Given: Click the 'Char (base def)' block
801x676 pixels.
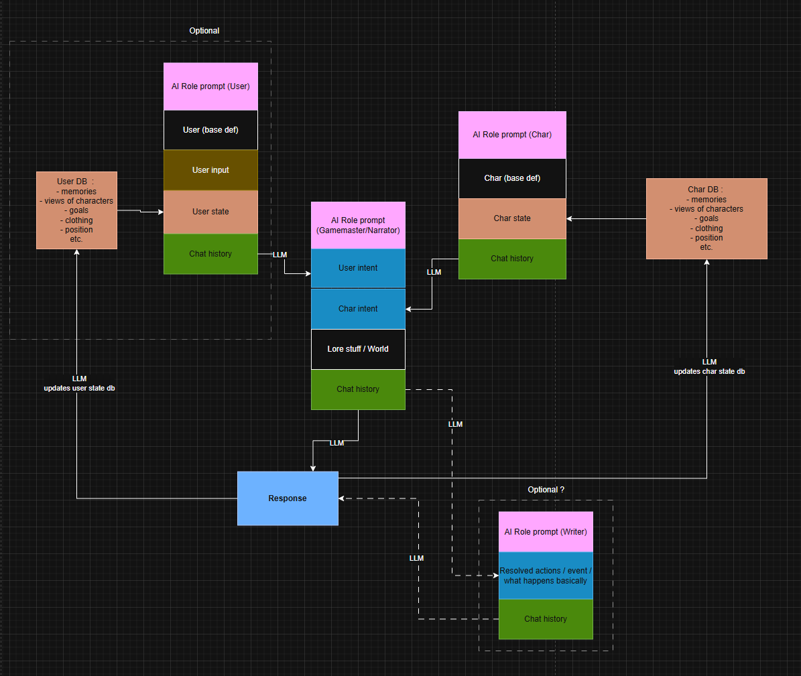Looking at the screenshot, I should pyautogui.click(x=512, y=178).
